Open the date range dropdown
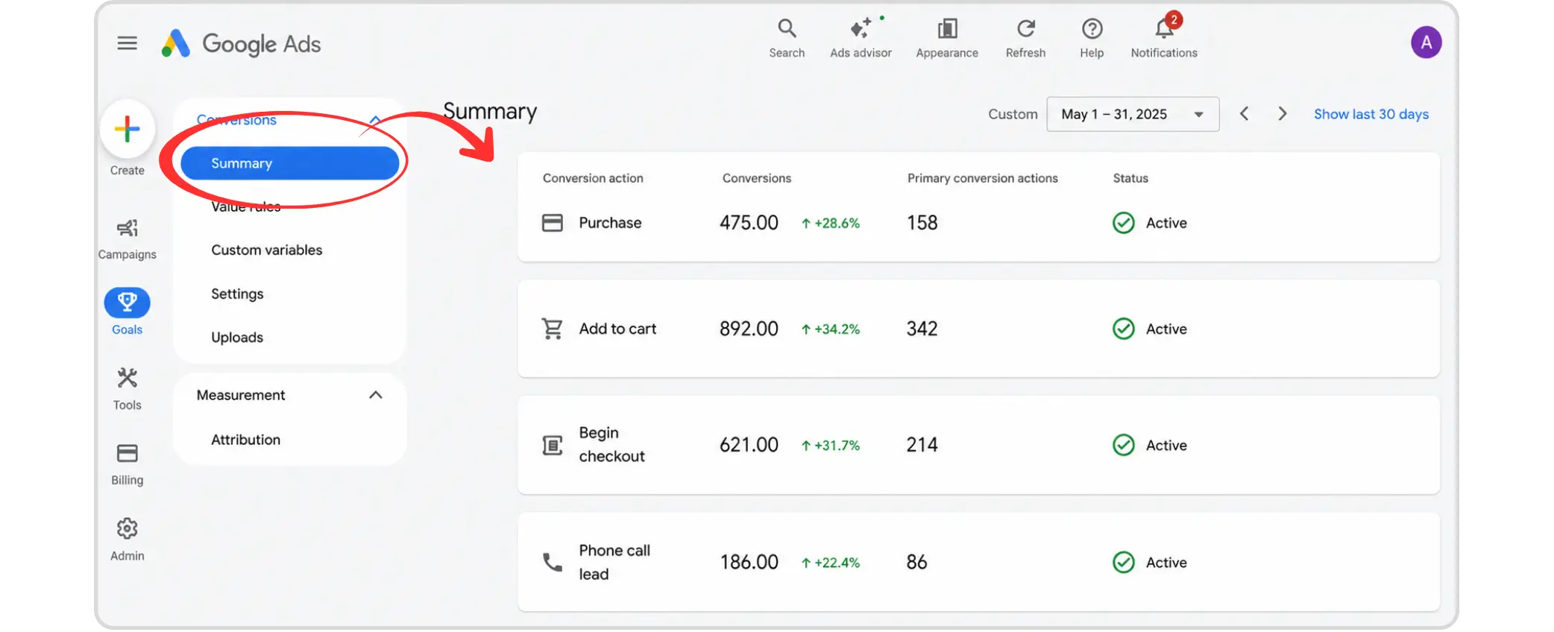1554x632 pixels. pyautogui.click(x=1133, y=114)
